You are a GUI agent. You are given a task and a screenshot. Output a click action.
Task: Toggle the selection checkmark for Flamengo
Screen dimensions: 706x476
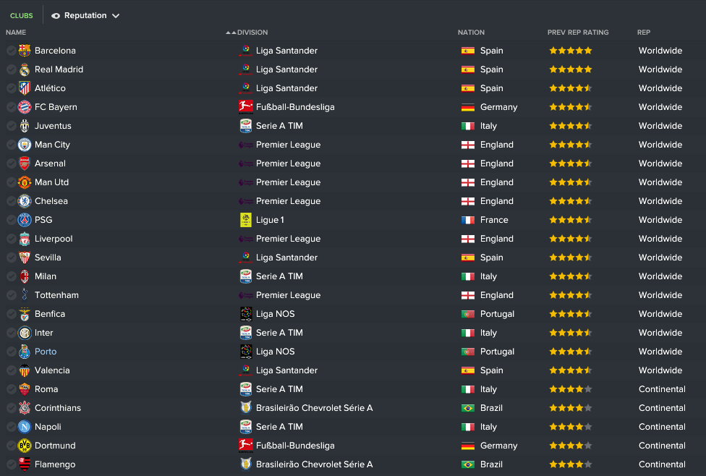pyautogui.click(x=11, y=464)
